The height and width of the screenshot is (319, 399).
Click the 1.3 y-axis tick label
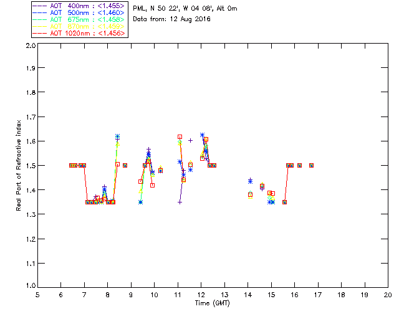click(x=31, y=214)
